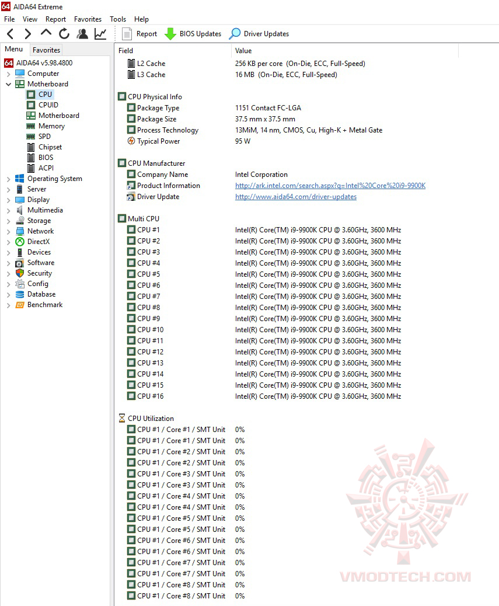Switch to the Favorites tab in sidebar
This screenshot has width=499, height=606.
[46, 50]
